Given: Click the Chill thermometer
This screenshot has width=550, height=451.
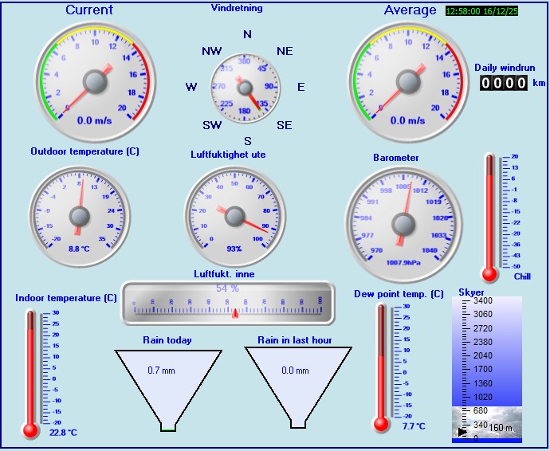Looking at the screenshot, I should pyautogui.click(x=490, y=217).
